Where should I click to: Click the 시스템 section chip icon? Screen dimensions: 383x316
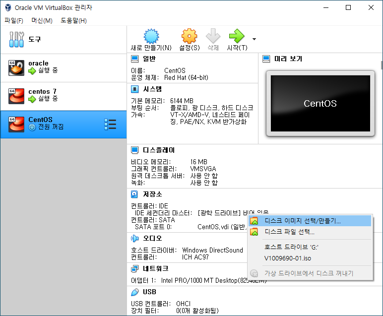tap(134, 89)
